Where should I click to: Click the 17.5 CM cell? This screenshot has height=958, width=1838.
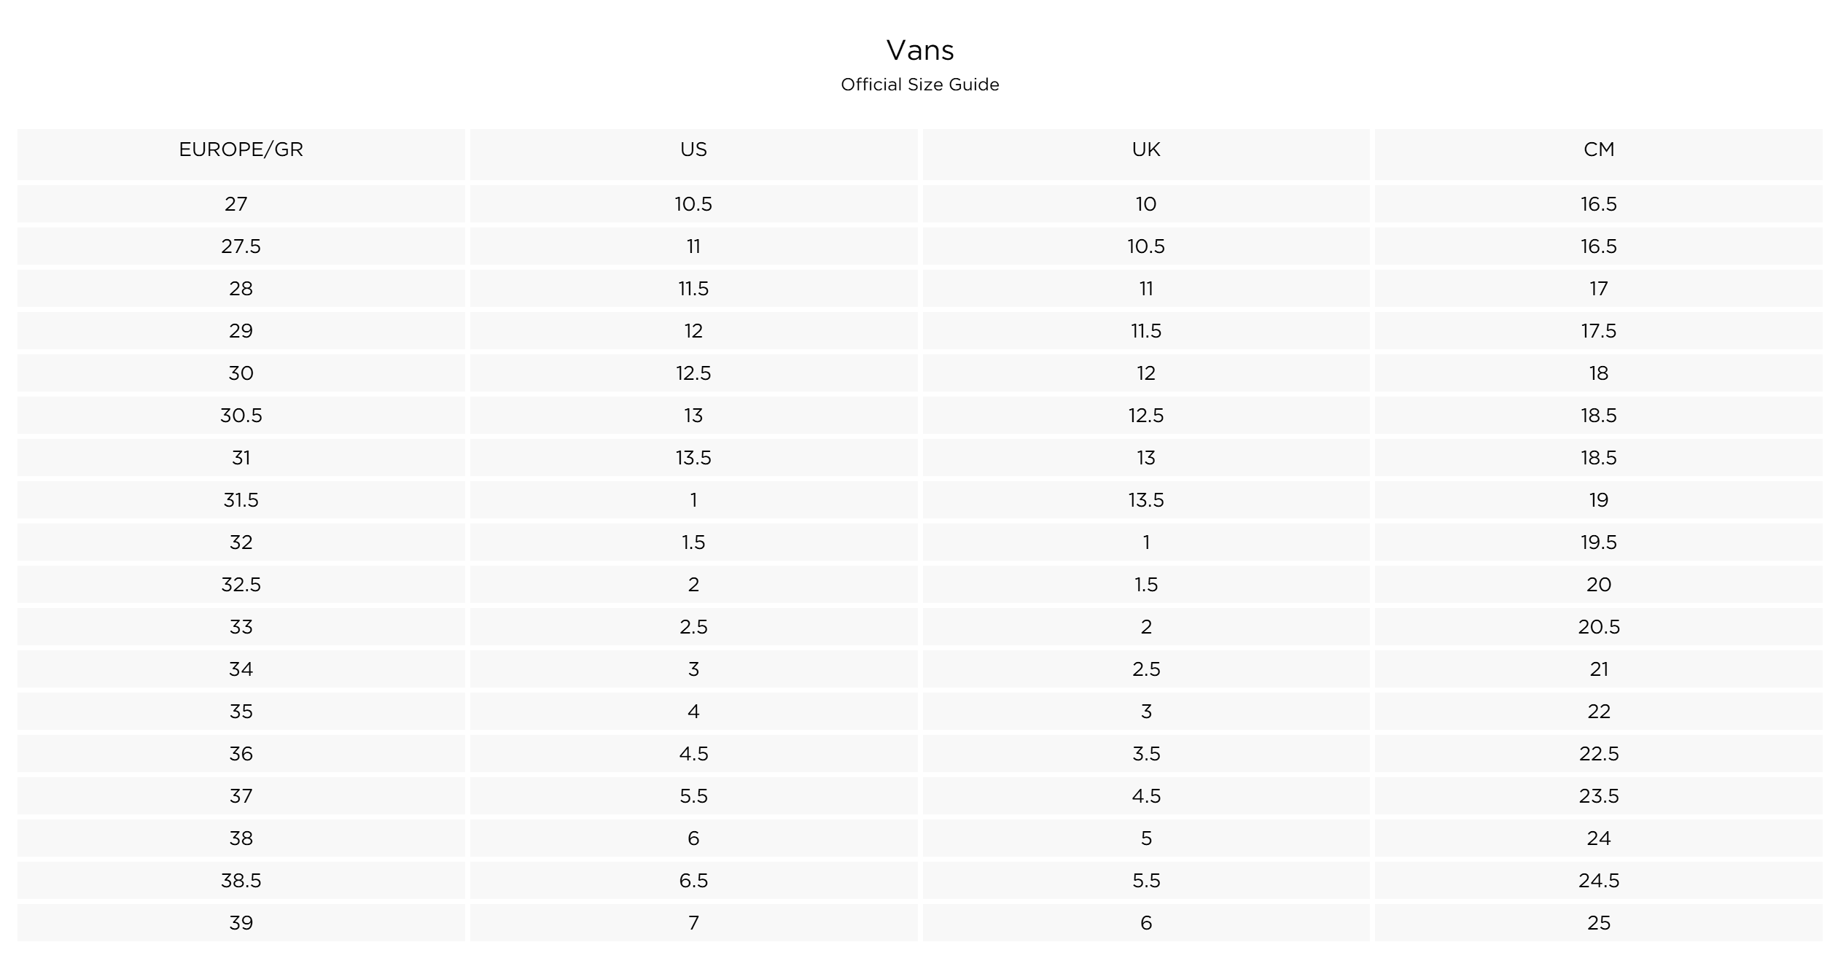[1599, 330]
